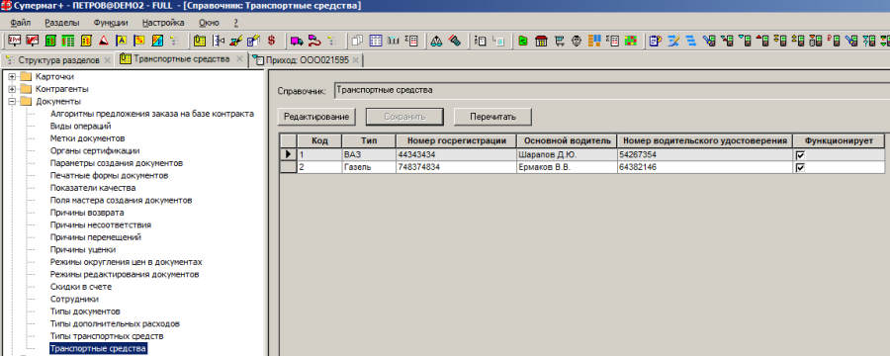This screenshot has width=890, height=356.
Task: Click the Сохранить button
Action: click(404, 117)
